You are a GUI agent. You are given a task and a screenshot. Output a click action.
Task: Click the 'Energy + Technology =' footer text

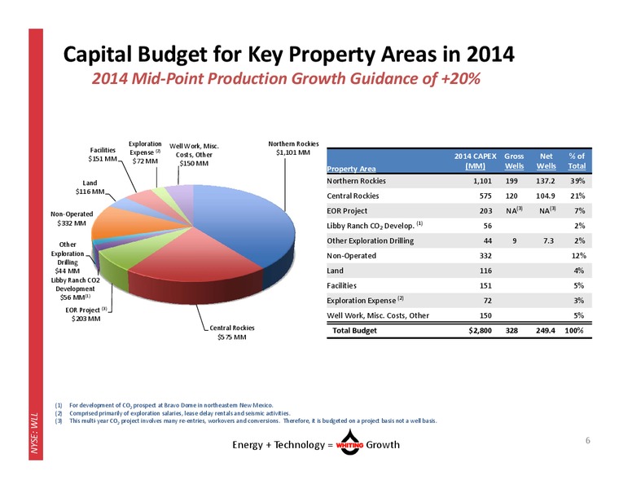point(283,445)
